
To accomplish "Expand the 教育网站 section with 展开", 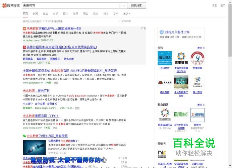I will (201, 105).
